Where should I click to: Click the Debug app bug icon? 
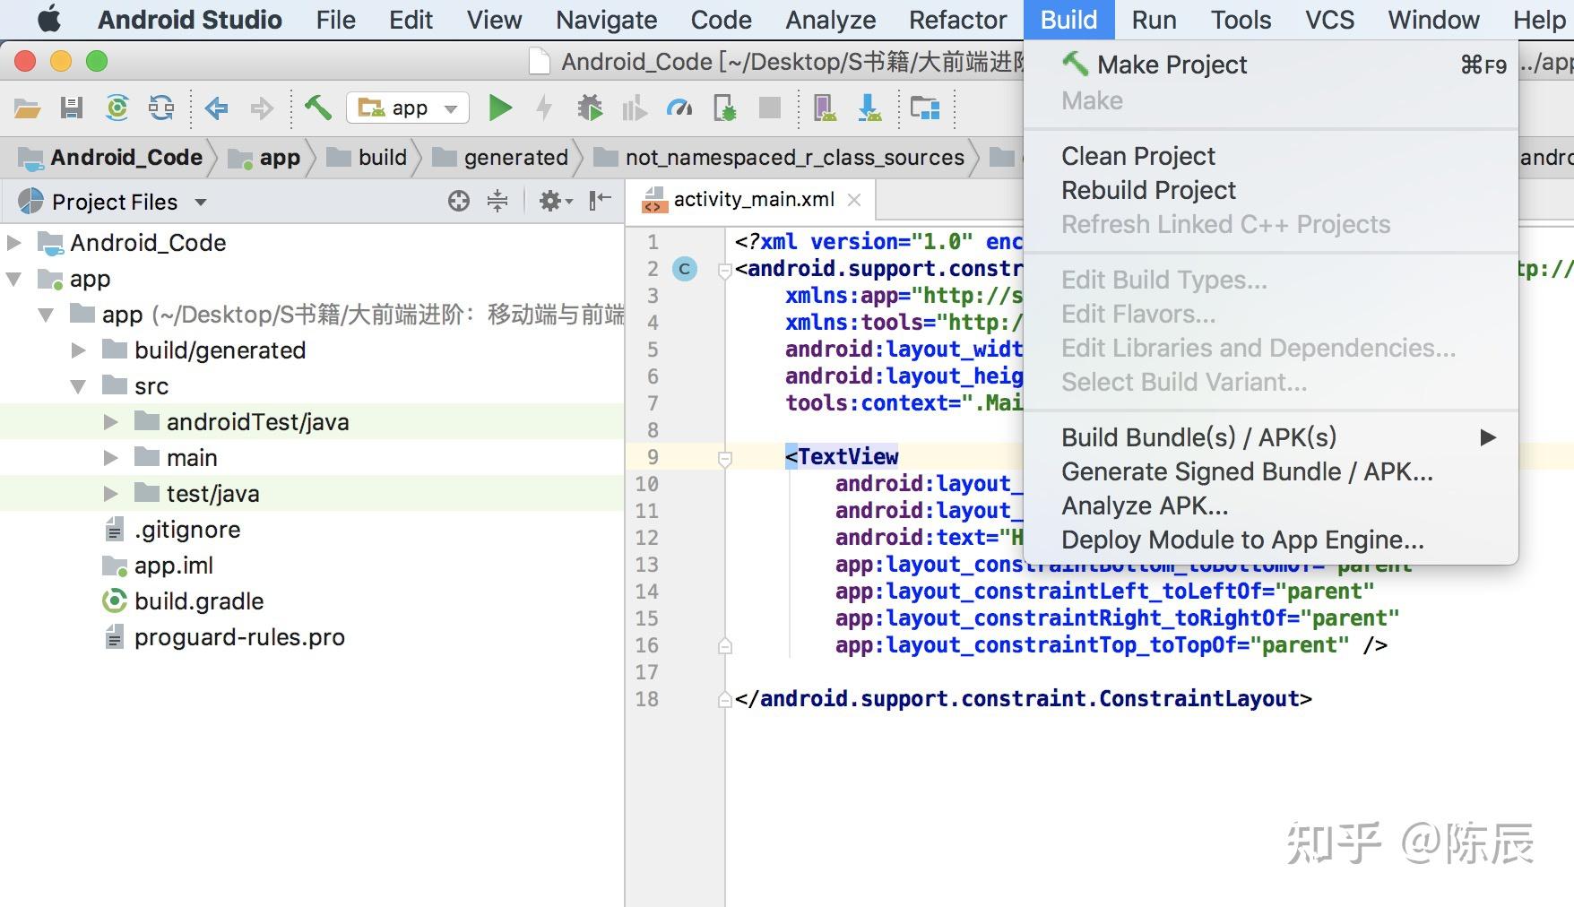(x=590, y=108)
